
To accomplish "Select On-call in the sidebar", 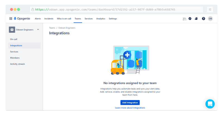I will (14, 39).
